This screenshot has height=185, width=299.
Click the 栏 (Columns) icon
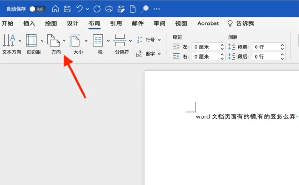98,41
